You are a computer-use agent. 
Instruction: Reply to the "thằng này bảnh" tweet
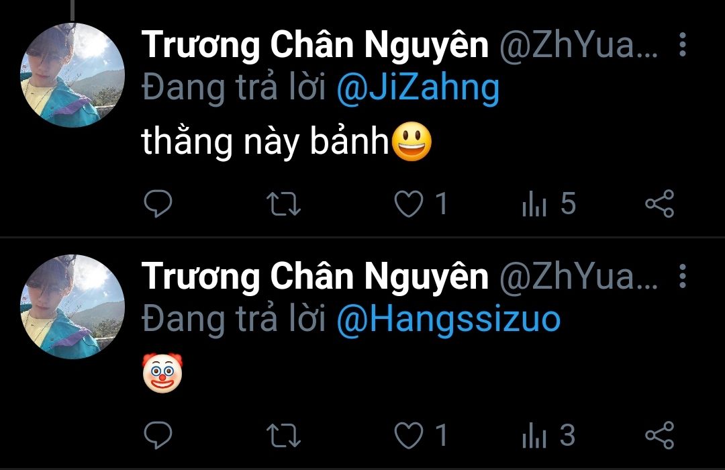click(158, 203)
